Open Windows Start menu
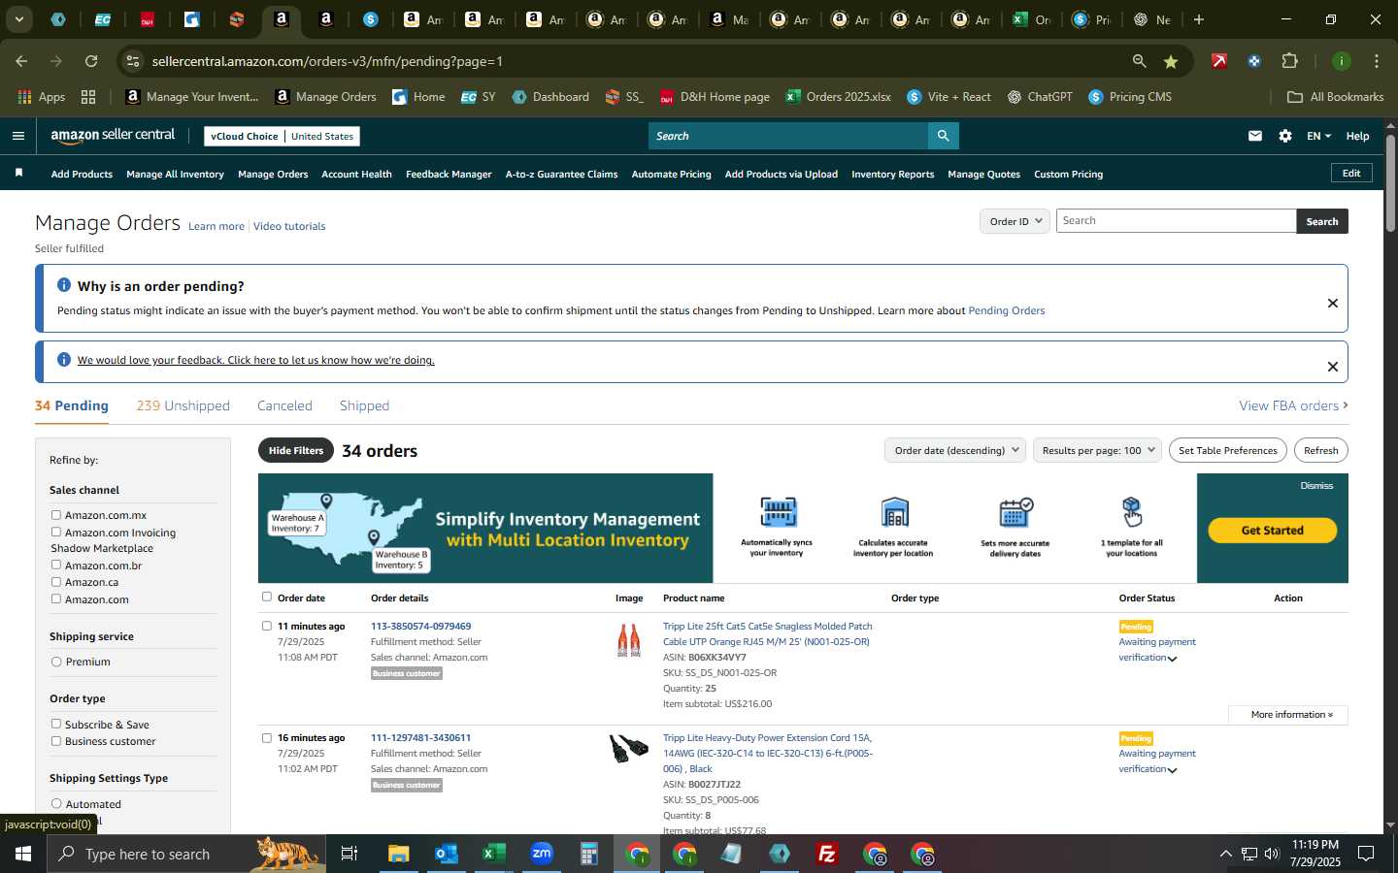 [x=23, y=854]
